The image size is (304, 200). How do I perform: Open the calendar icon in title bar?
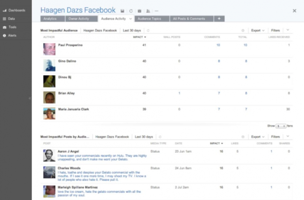click(139, 11)
